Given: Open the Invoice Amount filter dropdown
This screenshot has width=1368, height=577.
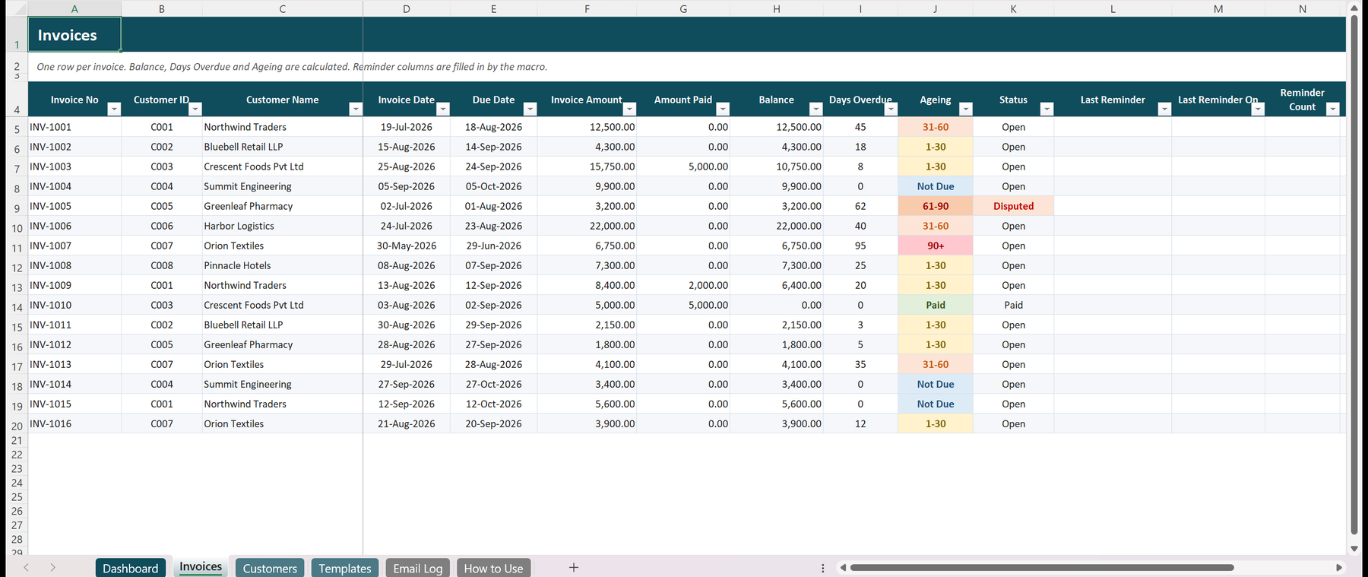Looking at the screenshot, I should point(629,109).
